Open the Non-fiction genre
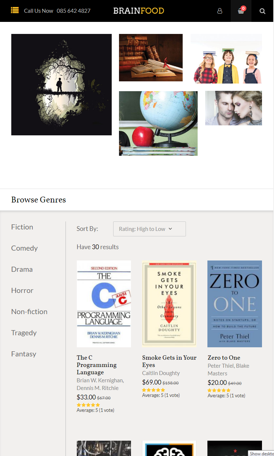274x456 pixels. pos(29,312)
